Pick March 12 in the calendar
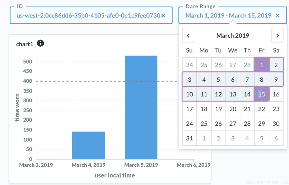289x185 pixels. click(218, 94)
